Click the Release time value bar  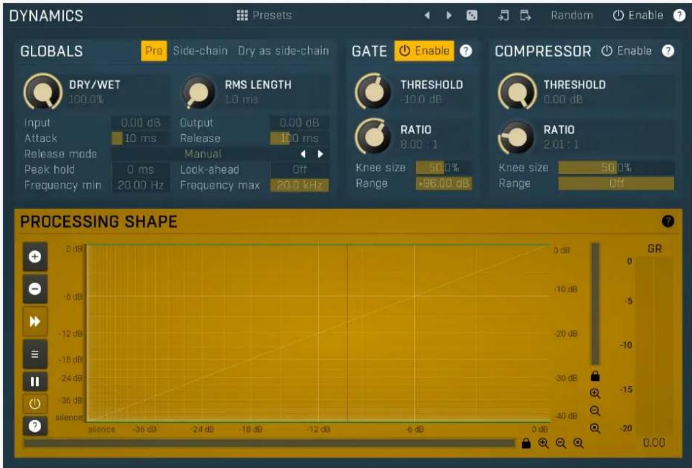299,139
